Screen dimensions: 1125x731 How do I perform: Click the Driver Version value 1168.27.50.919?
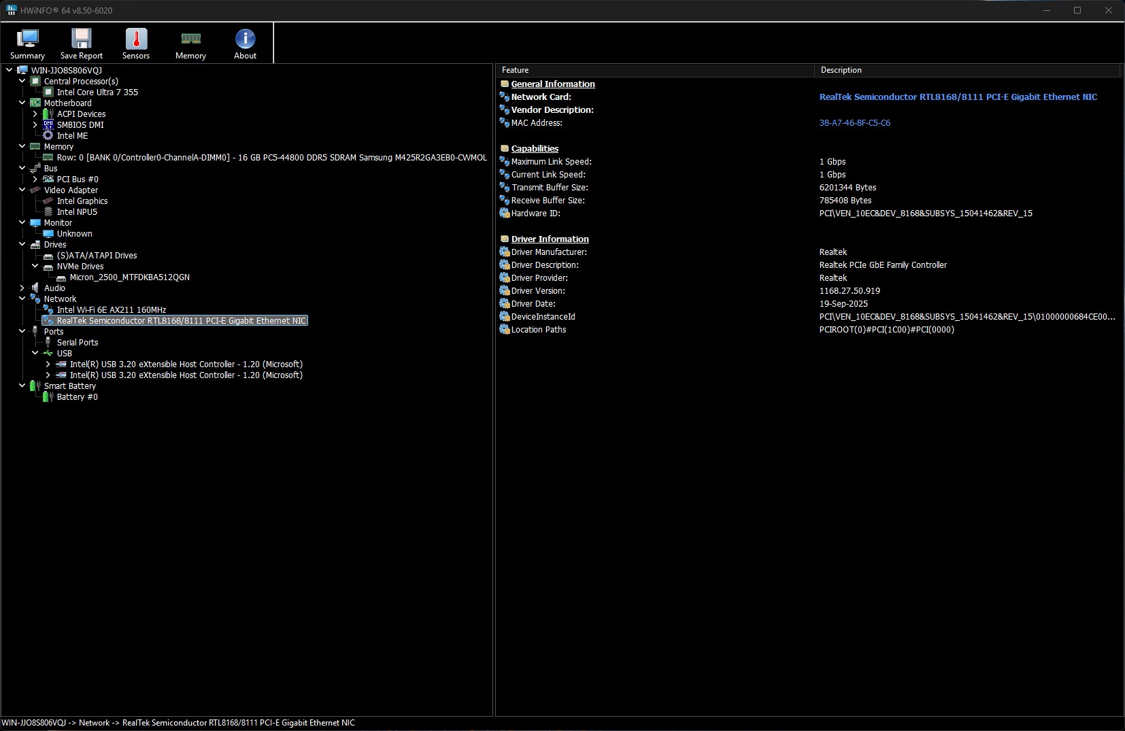[x=850, y=291]
